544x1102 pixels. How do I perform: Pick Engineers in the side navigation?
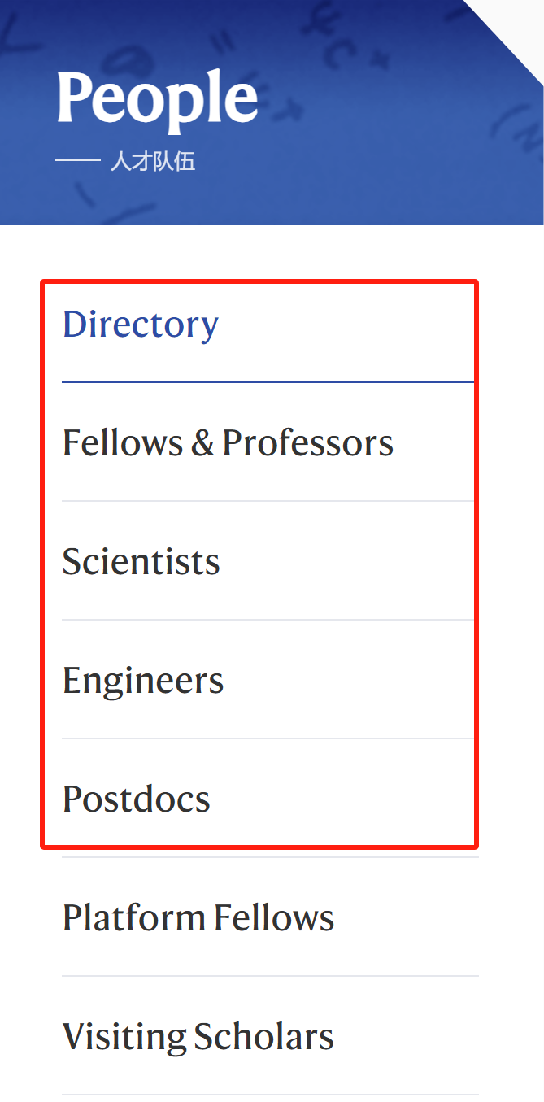(143, 681)
